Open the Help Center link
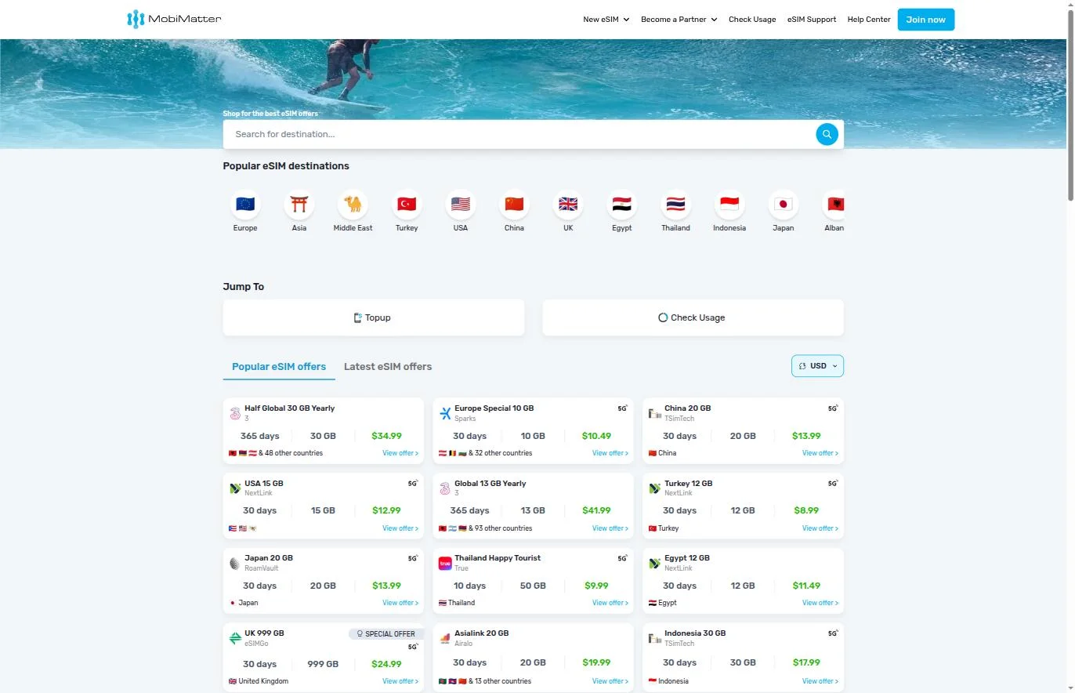The width and height of the screenshot is (1075, 693). [x=869, y=20]
